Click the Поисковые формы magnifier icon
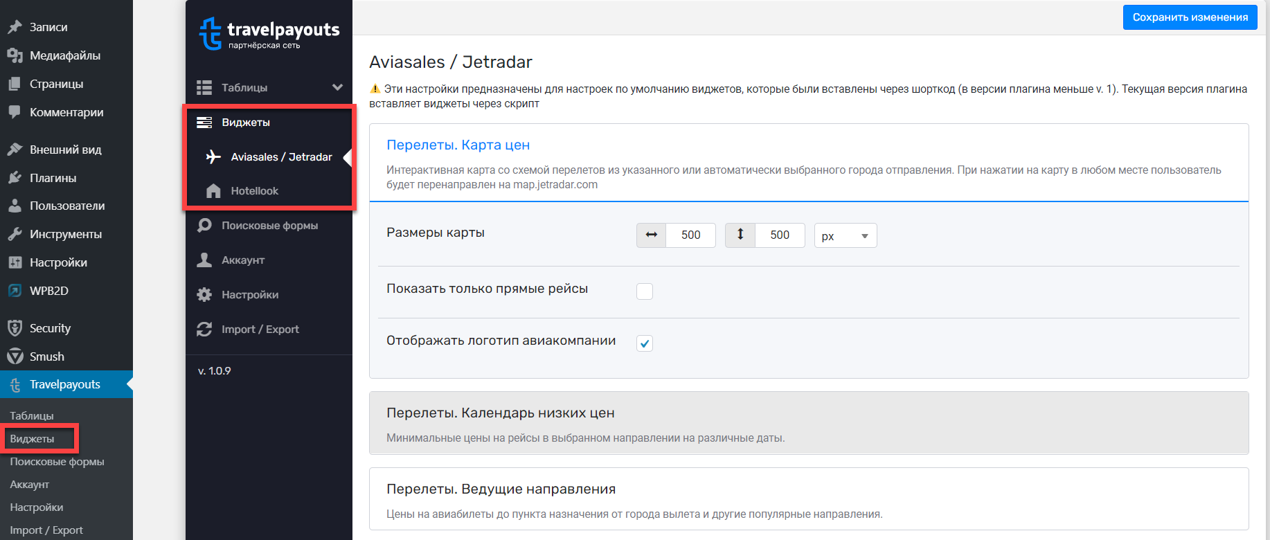The width and height of the screenshot is (1270, 540). click(204, 226)
